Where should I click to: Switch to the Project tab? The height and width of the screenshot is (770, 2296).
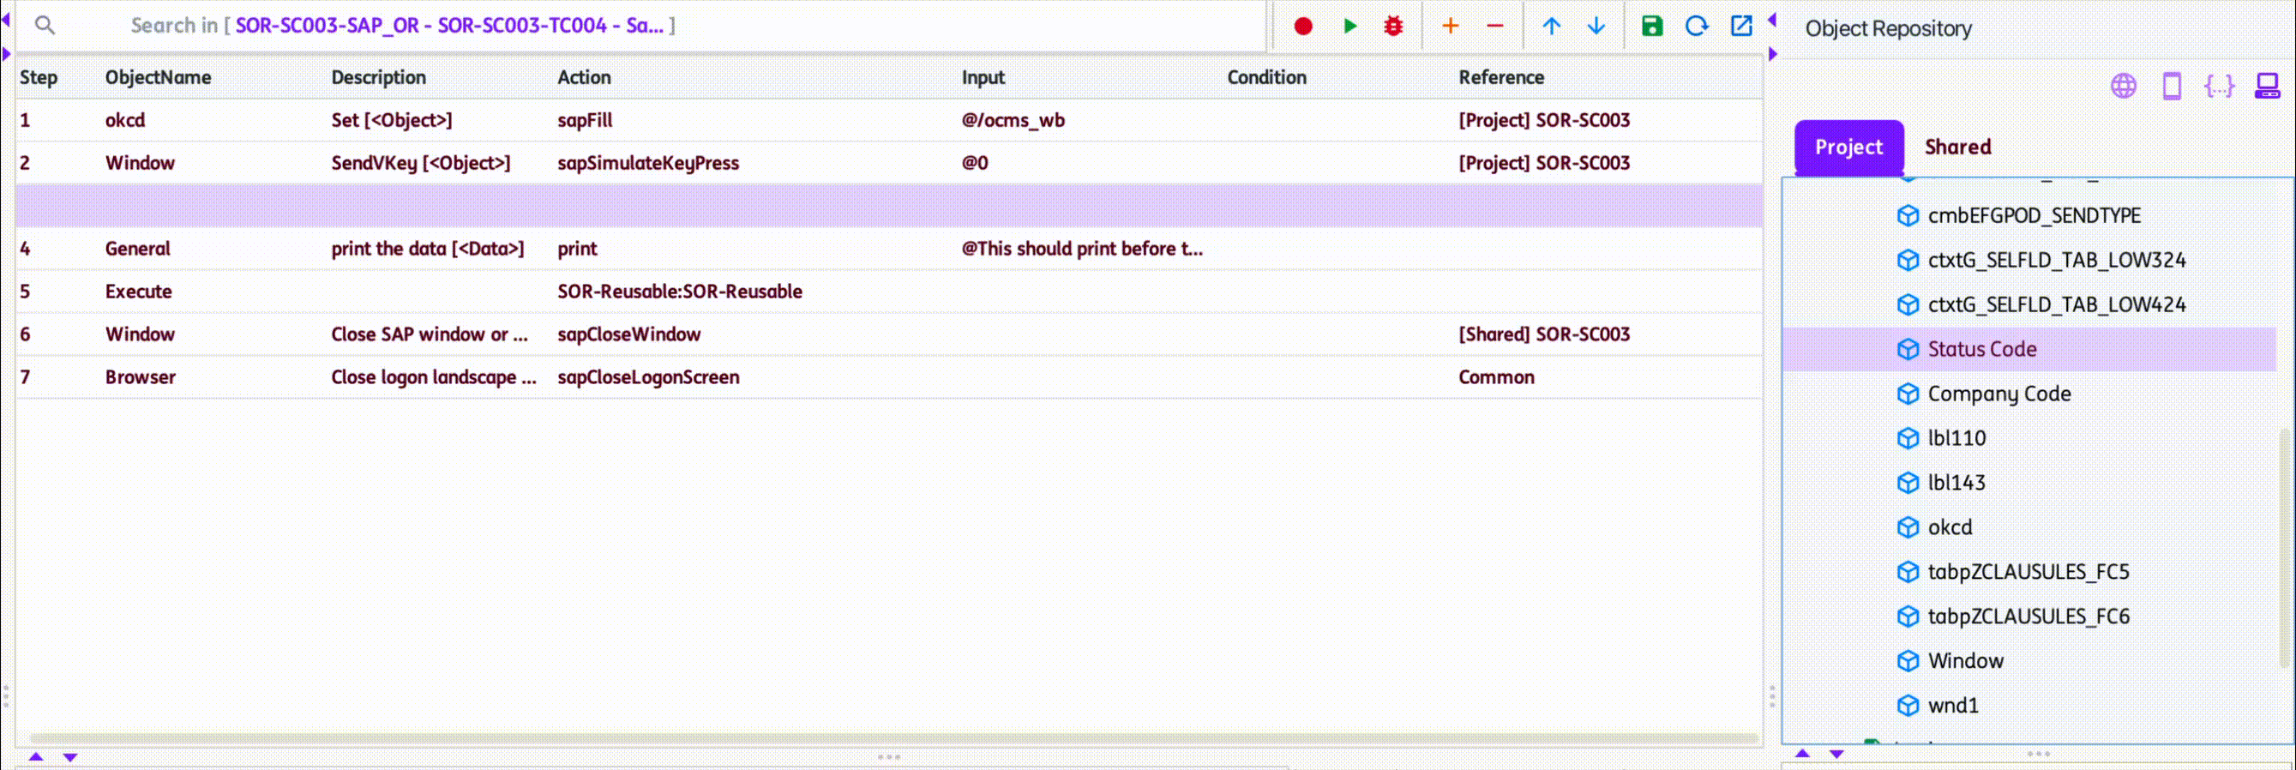[1848, 147]
